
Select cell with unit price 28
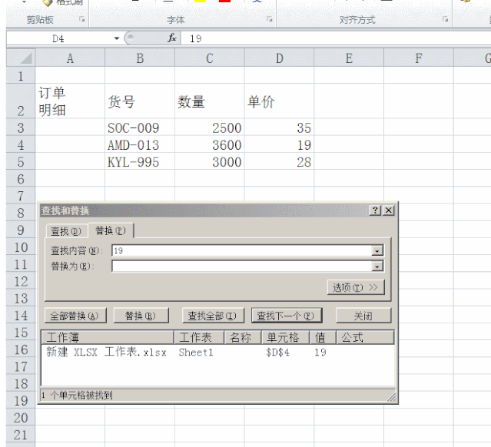tap(280, 161)
